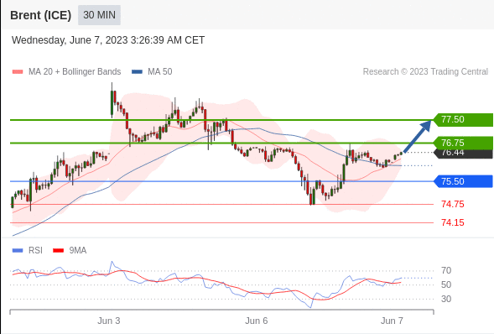This screenshot has height=334, width=494.
Task: Click the Jun 6 date axis label
Action: [x=256, y=321]
